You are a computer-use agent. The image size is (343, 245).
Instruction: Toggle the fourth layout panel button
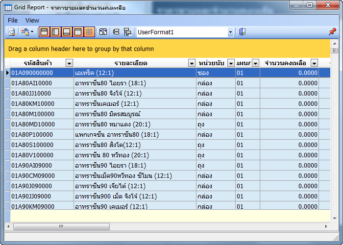[78, 32]
